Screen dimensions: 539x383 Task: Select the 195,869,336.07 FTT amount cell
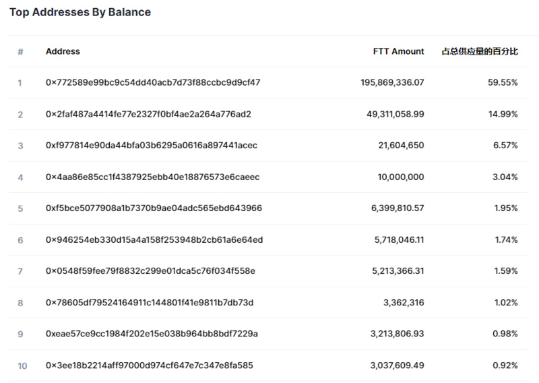click(392, 83)
